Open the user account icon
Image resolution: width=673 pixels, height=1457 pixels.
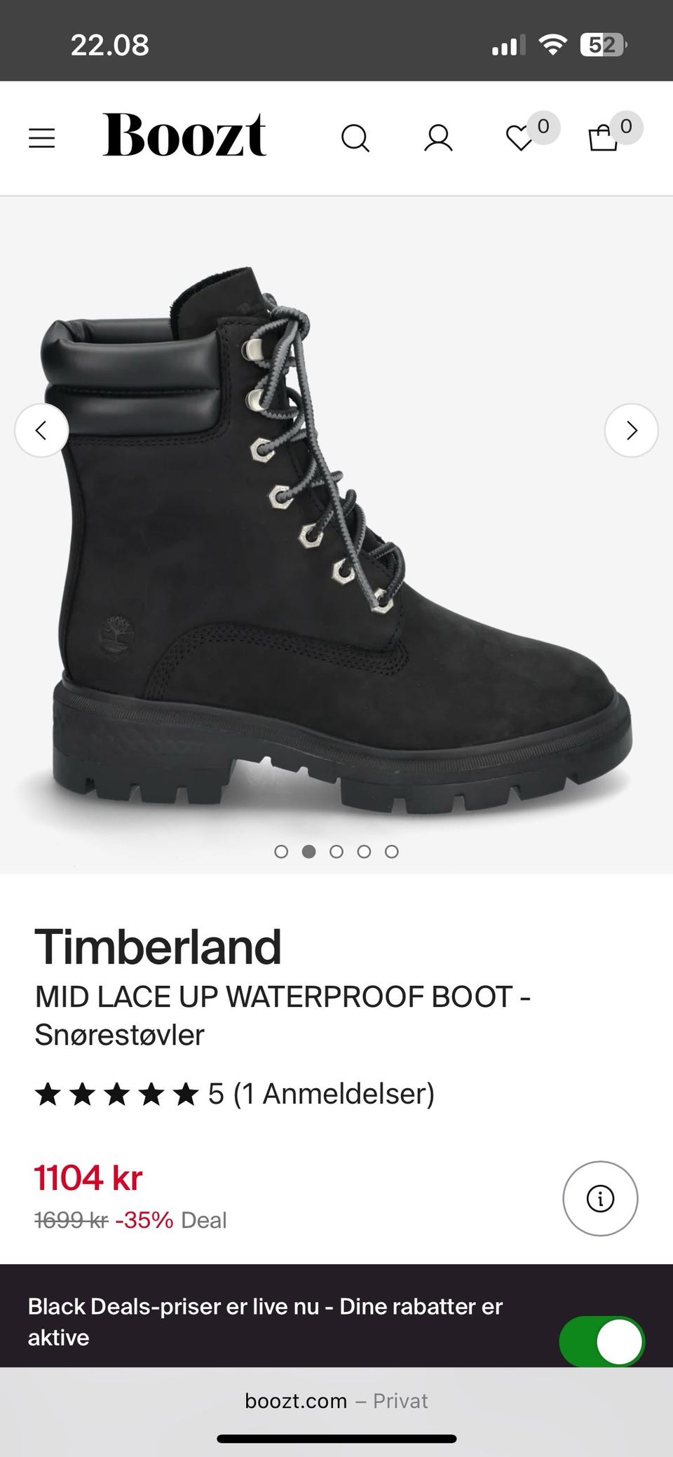[438, 138]
